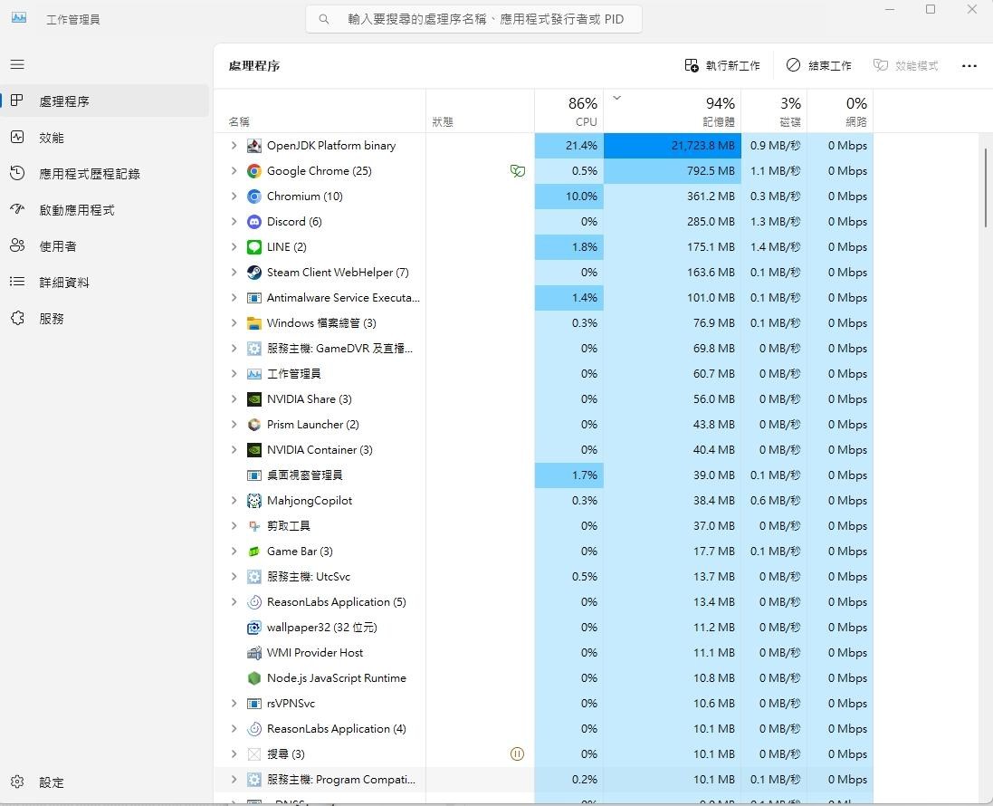Click the disabled 效能模式 button
This screenshot has width=993, height=806.
tap(905, 65)
